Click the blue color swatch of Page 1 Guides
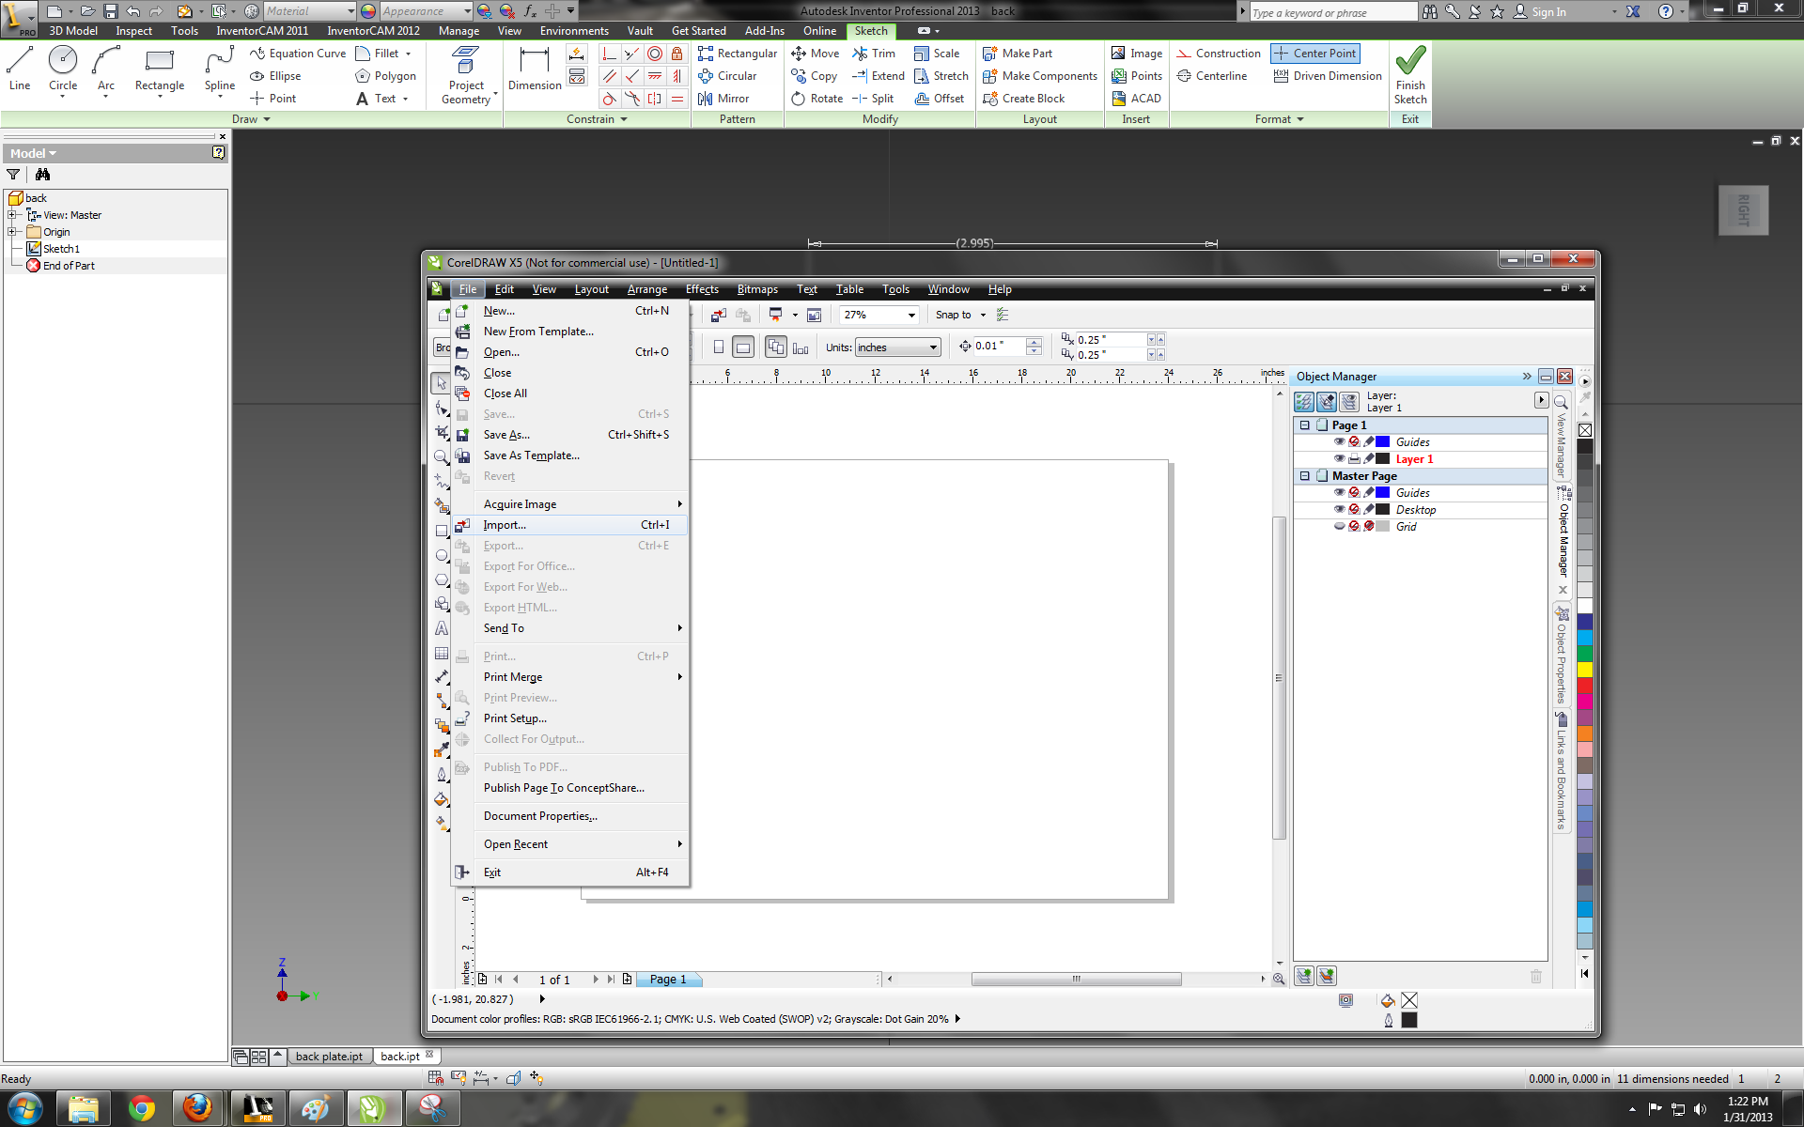Image resolution: width=1804 pixels, height=1127 pixels. click(x=1383, y=441)
